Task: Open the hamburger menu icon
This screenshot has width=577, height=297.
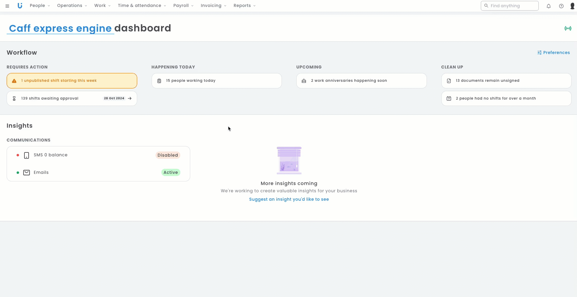Action: [x=7, y=6]
